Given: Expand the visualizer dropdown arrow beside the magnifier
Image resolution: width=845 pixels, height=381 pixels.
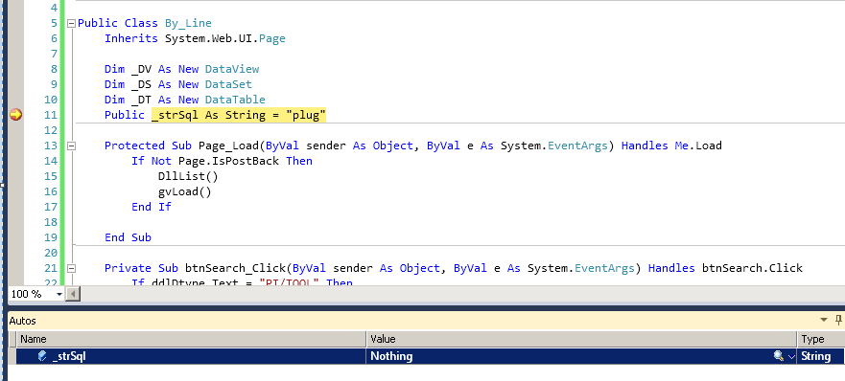Looking at the screenshot, I should click(x=791, y=356).
